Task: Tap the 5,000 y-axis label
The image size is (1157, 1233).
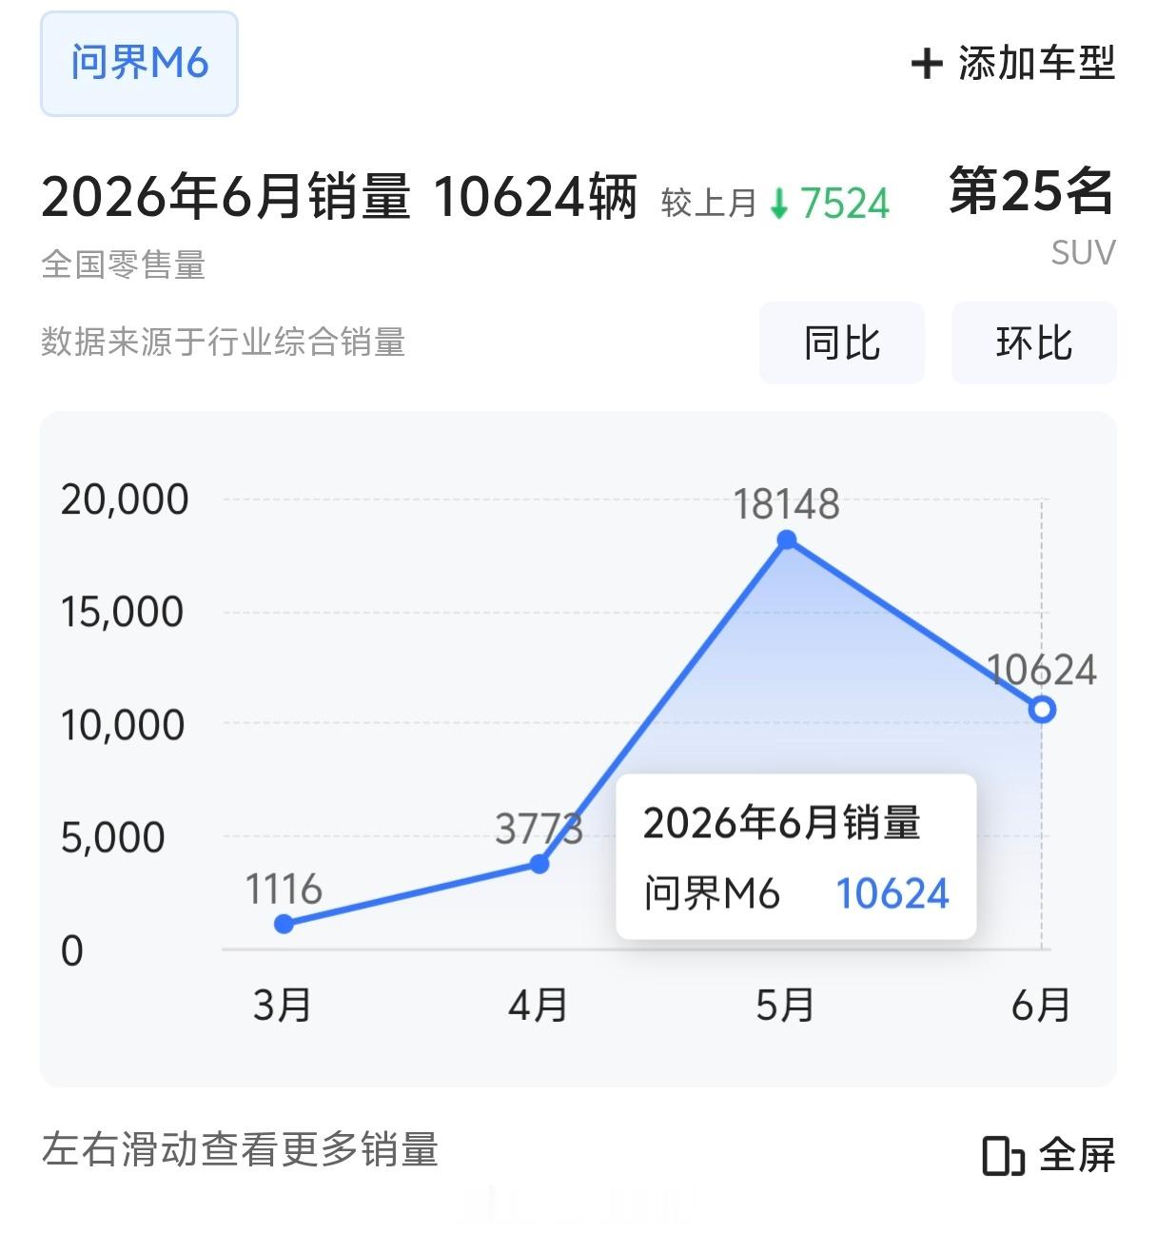Action: pos(112,838)
